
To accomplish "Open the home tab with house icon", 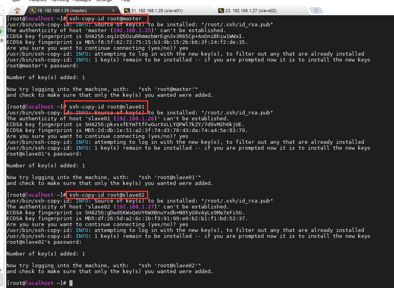I will tap(17, 11).
